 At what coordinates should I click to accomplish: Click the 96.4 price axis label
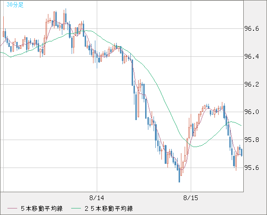[x=252, y=56]
